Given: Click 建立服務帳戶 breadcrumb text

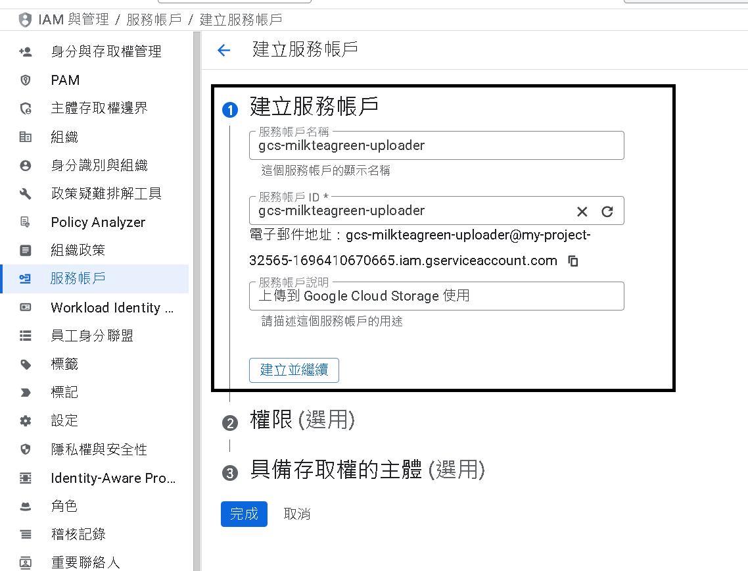Looking at the screenshot, I should pos(241,20).
